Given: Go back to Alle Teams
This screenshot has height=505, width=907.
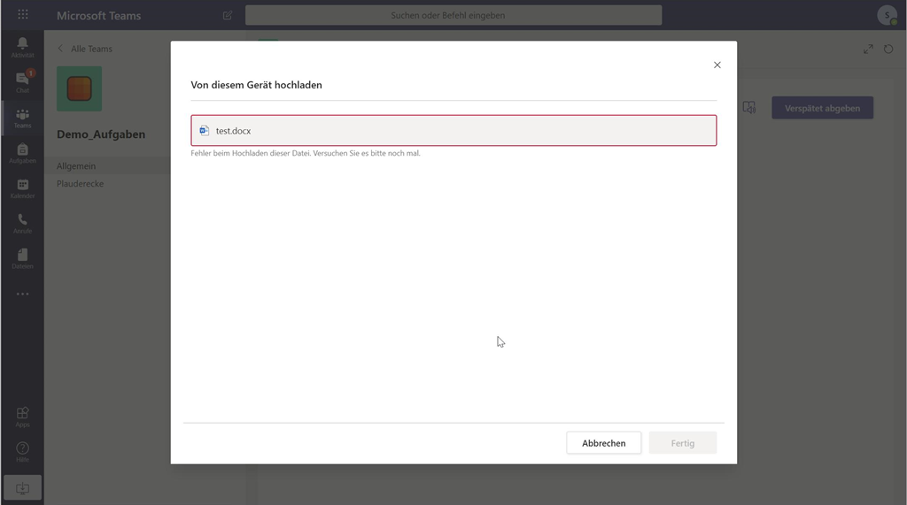Looking at the screenshot, I should pos(85,49).
